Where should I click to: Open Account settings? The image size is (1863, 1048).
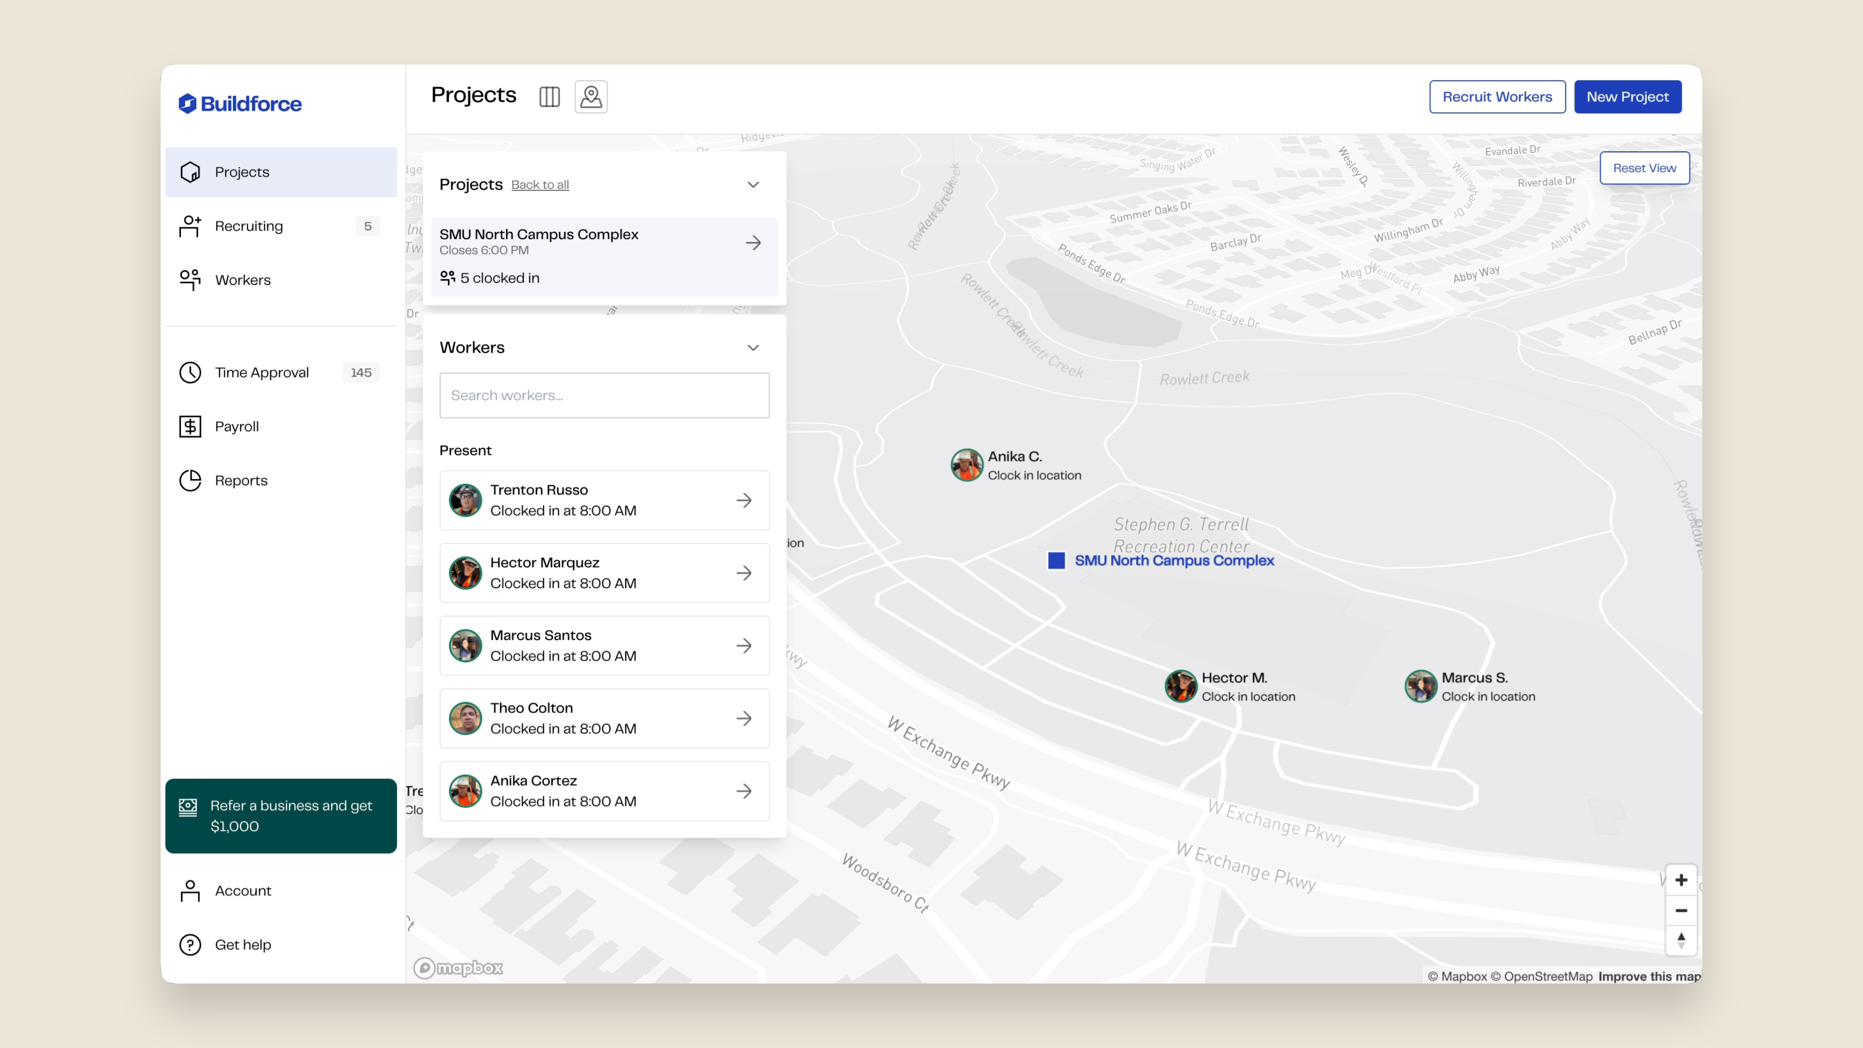click(280, 891)
